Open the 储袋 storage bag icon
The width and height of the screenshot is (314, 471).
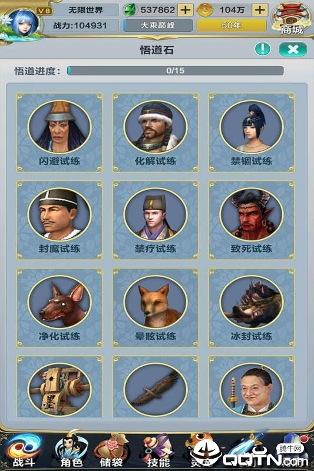111,451
